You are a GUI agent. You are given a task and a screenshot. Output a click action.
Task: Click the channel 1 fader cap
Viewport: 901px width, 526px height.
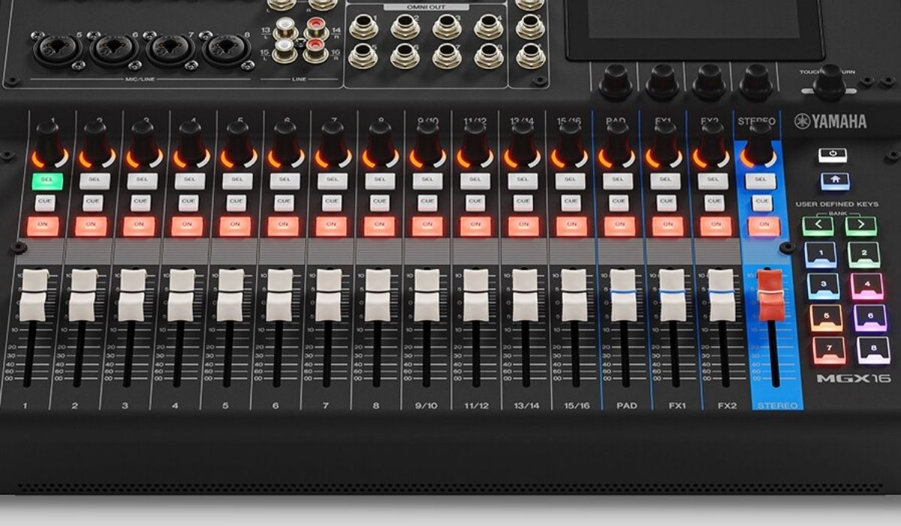(35, 295)
